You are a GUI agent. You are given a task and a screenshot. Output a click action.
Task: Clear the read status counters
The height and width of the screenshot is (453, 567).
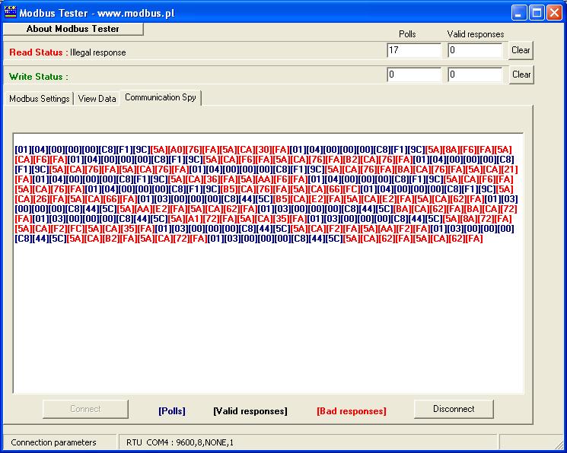tap(521, 50)
